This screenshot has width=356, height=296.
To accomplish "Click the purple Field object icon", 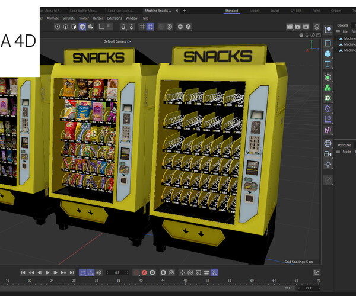I will click(328, 120).
